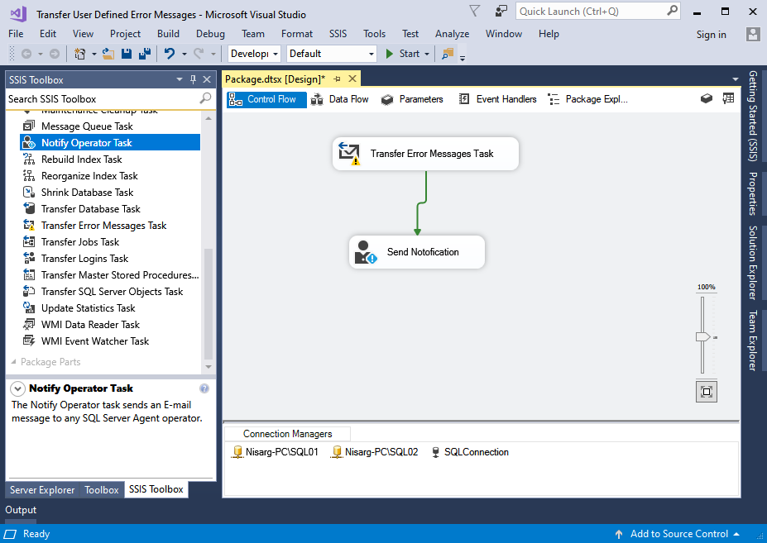
Task: Click the Transfer Error Messages Task icon in the toolbox
Action: 29,226
